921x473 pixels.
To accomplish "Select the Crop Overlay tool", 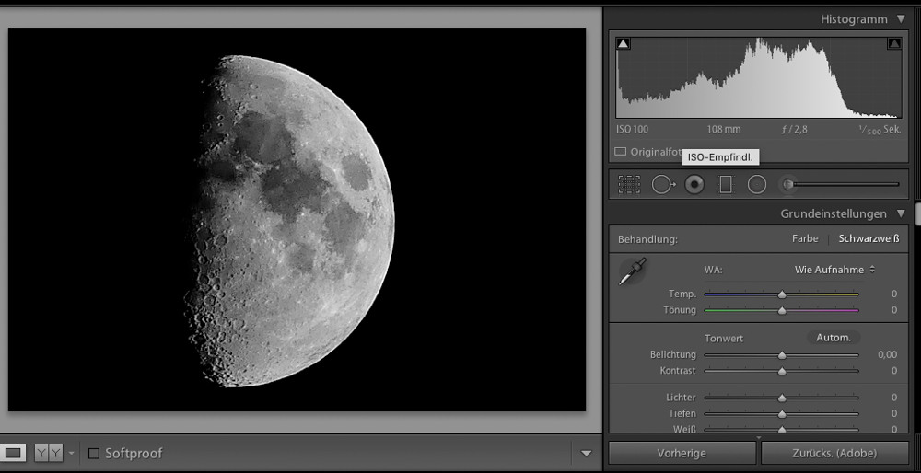I will [629, 184].
